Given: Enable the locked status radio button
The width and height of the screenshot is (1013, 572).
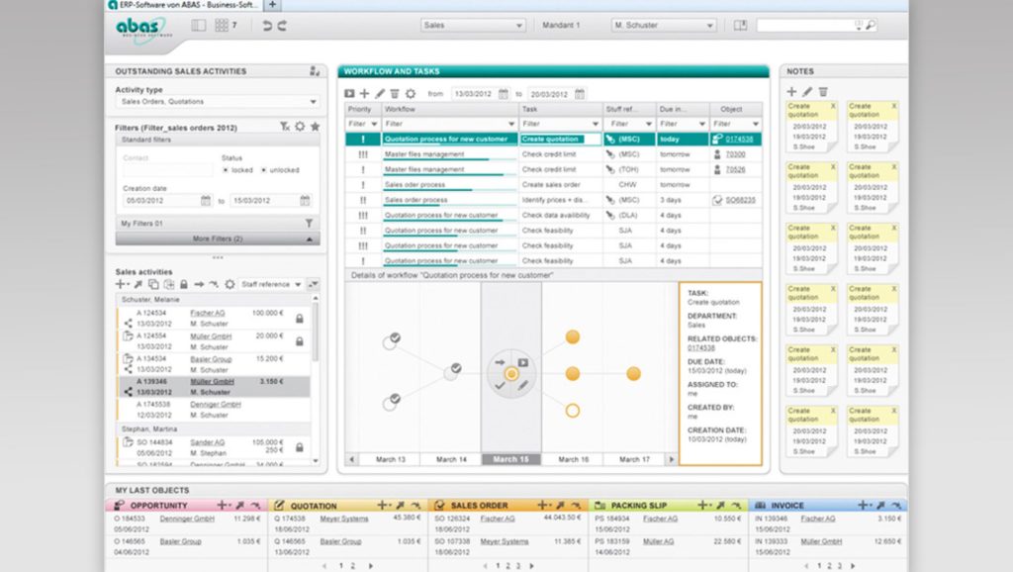Looking at the screenshot, I should click(x=226, y=169).
